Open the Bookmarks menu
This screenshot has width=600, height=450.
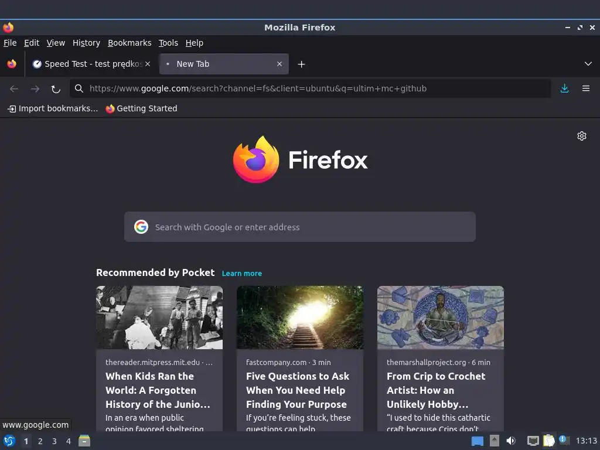coord(129,43)
